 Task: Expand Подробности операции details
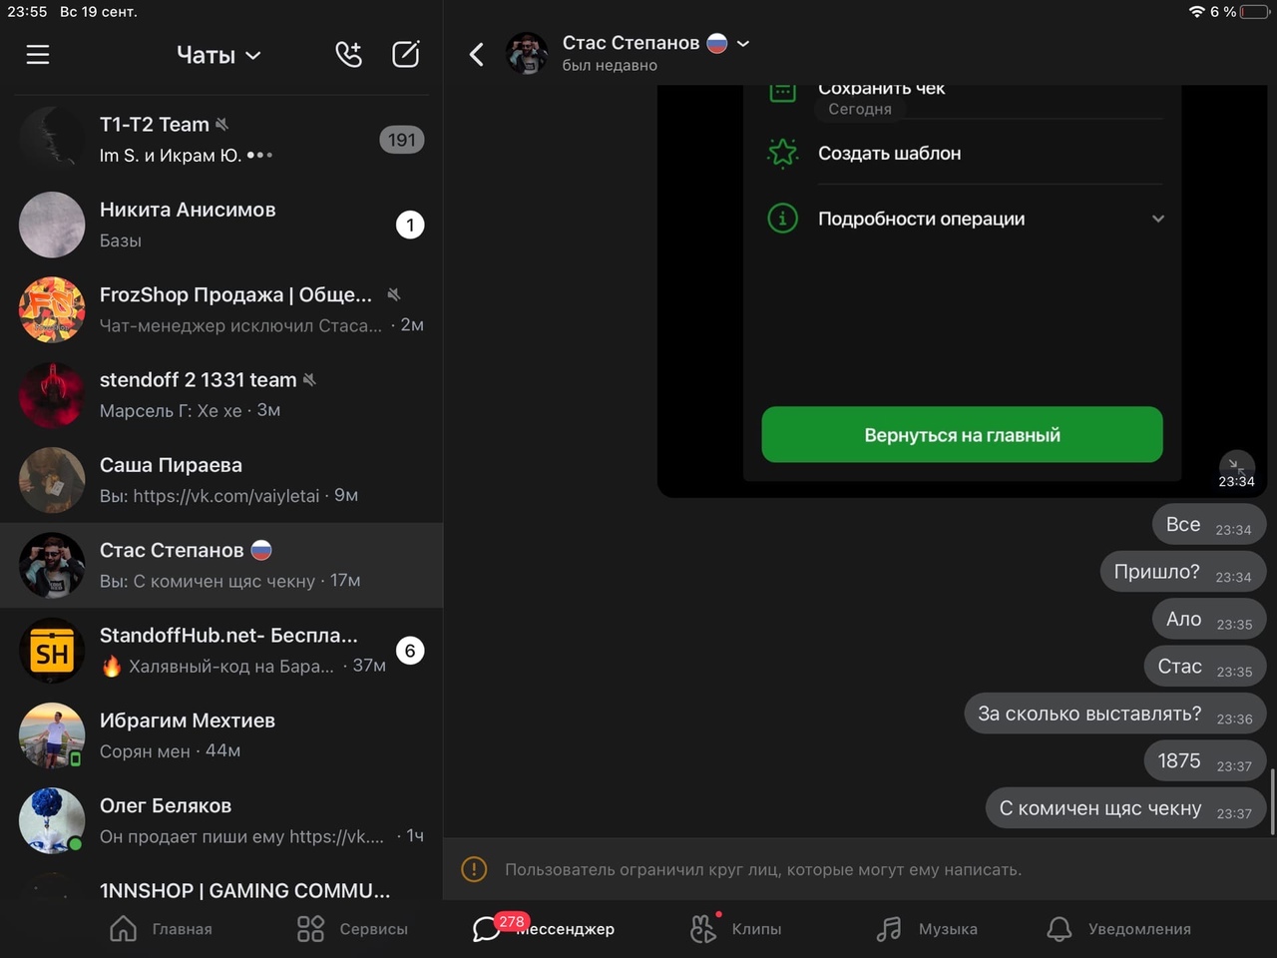coord(1157,219)
